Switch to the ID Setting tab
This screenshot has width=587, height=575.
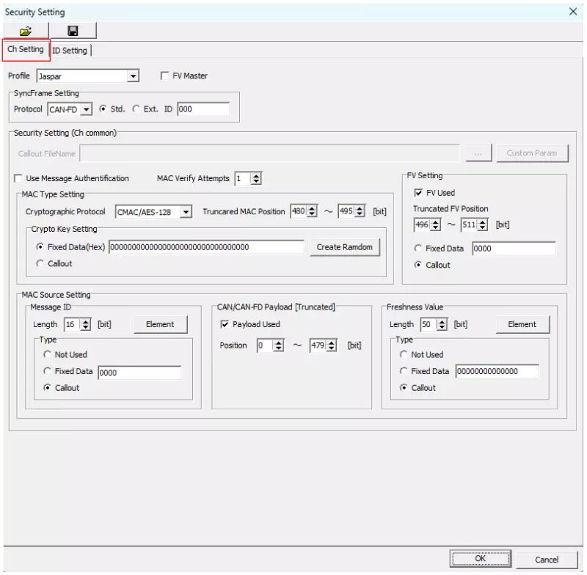[70, 51]
